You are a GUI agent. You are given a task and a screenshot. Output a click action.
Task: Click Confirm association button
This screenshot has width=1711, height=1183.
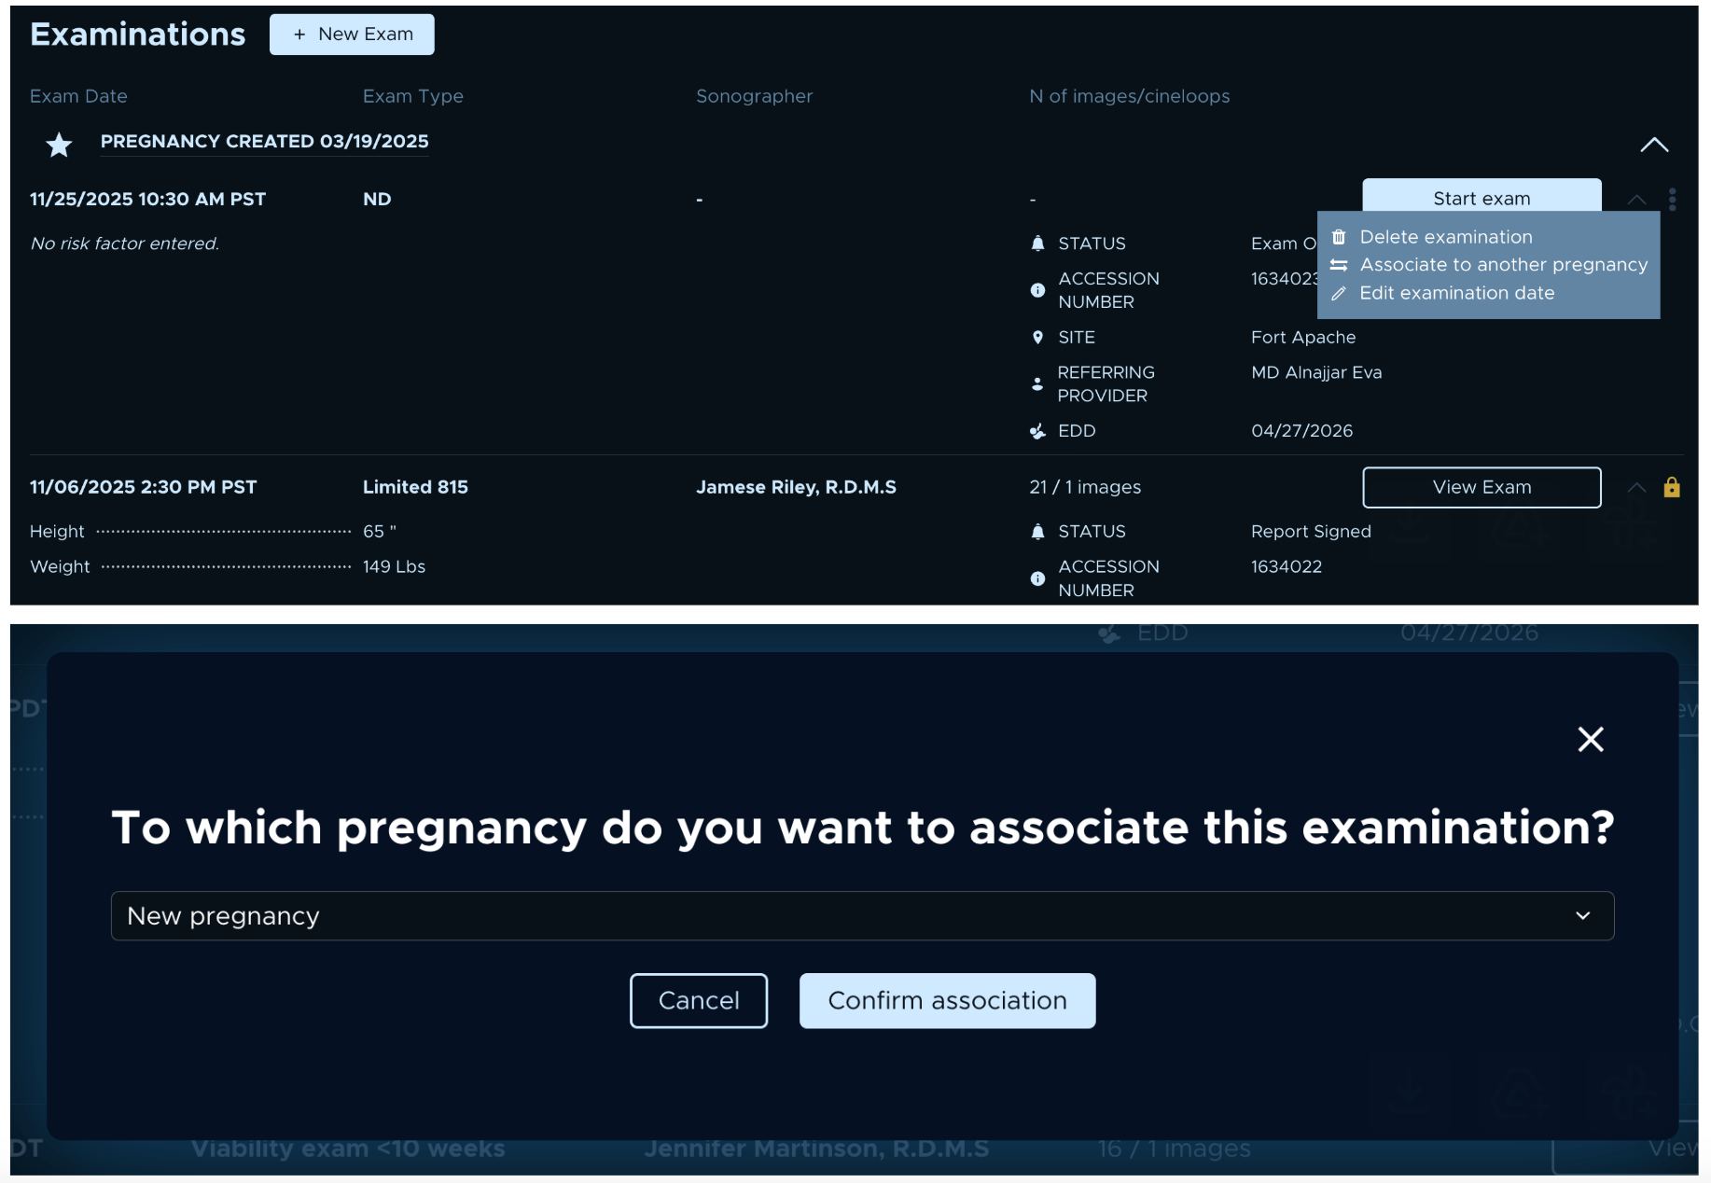tap(947, 1000)
